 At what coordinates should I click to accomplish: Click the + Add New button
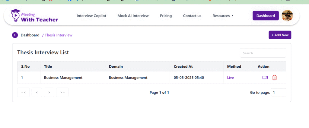(280, 35)
